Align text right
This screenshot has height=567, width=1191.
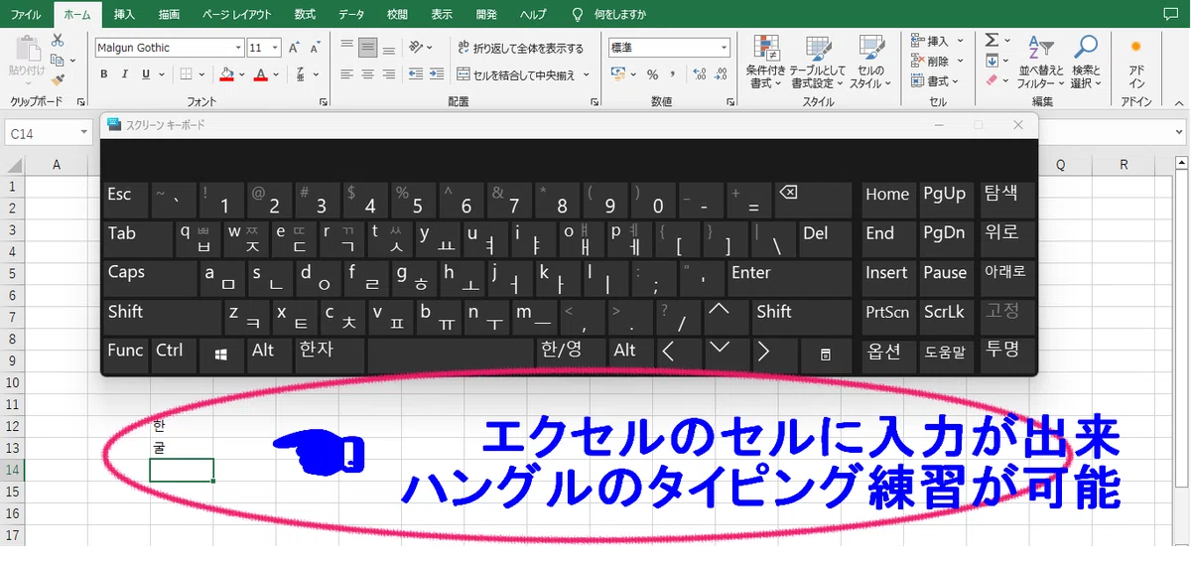[388, 74]
